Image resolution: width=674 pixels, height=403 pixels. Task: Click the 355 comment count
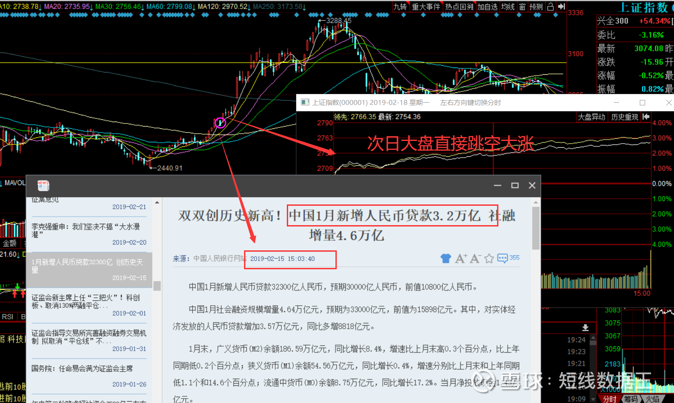coord(515,258)
